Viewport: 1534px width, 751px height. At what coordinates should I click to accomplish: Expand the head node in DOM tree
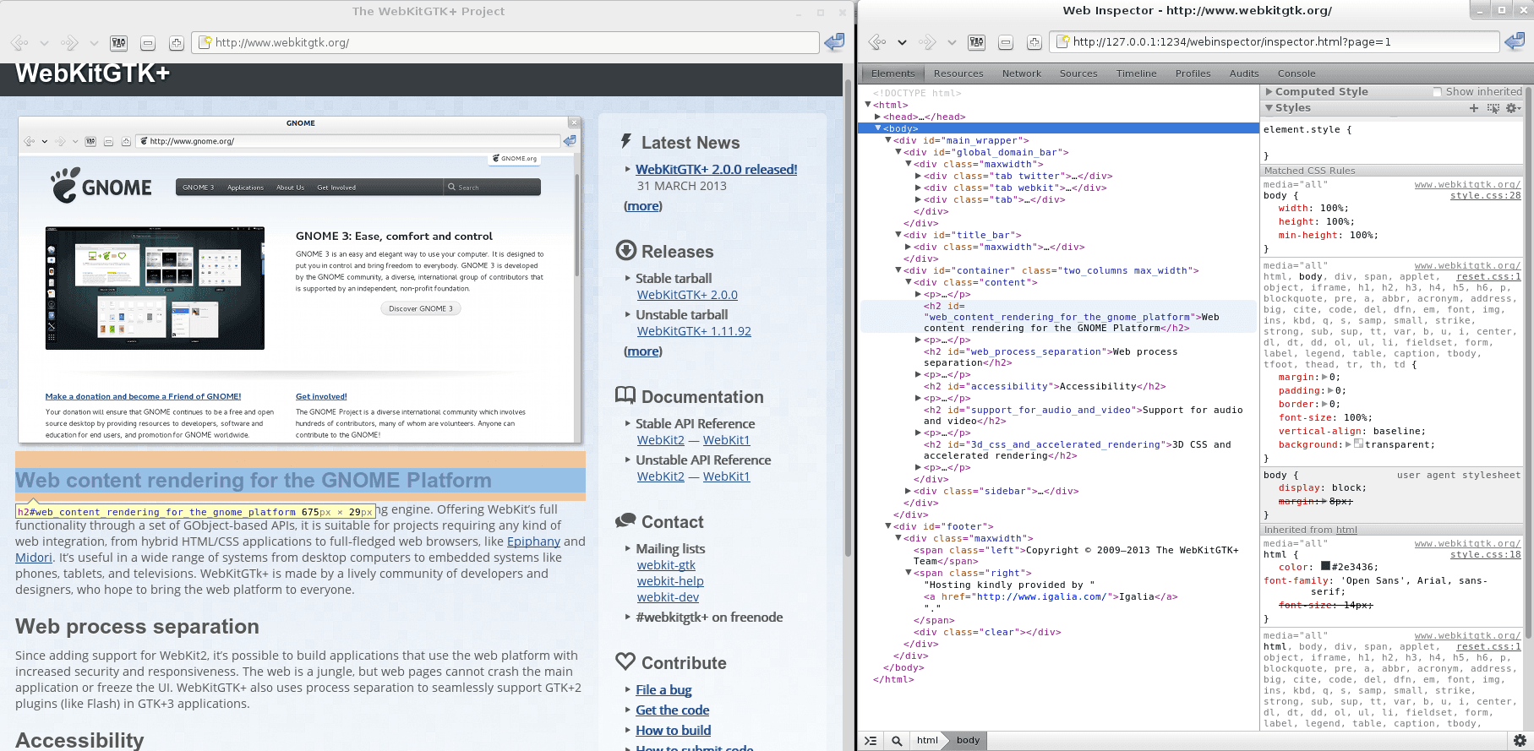[x=877, y=117]
